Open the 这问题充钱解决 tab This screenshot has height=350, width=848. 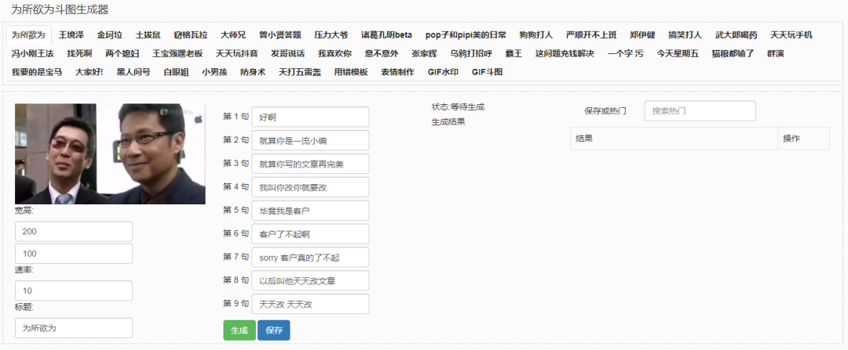(565, 53)
